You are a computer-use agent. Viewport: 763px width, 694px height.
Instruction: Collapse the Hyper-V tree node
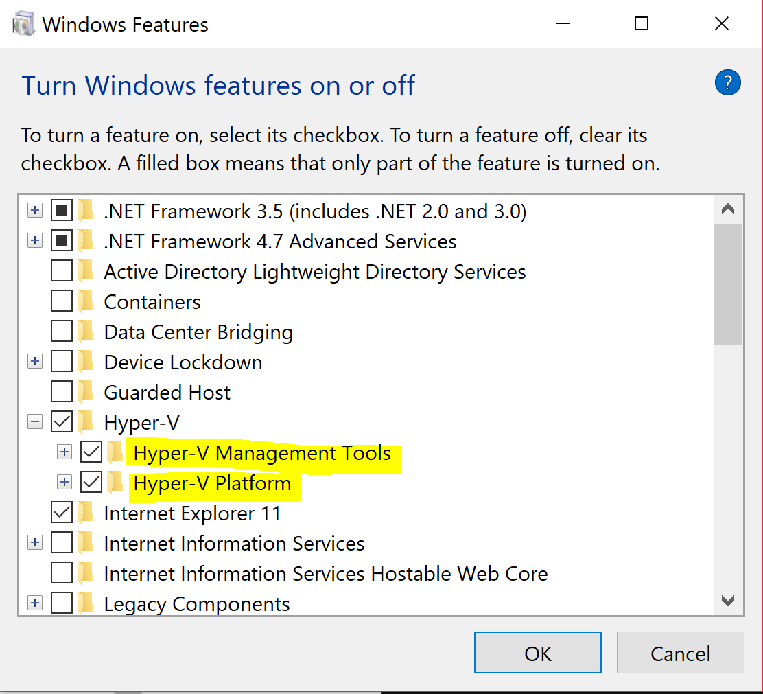[x=35, y=422]
